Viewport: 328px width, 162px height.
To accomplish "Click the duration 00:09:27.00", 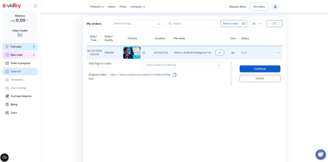I will click(x=161, y=53).
